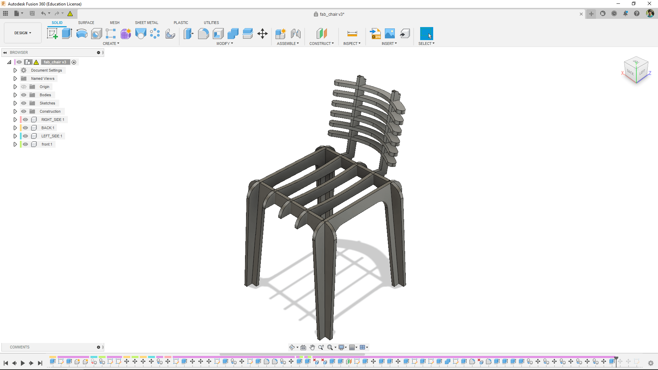Step timeline back one feature
This screenshot has width=658, height=370.
14,363
